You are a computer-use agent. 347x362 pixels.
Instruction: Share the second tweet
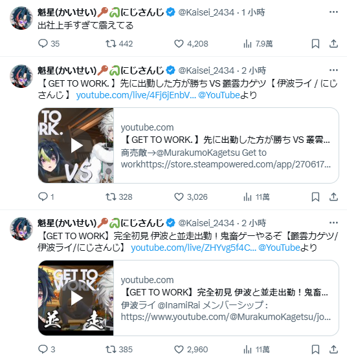333,197
